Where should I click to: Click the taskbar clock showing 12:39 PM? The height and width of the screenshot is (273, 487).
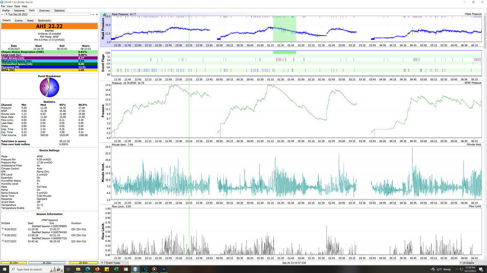pos(470,269)
